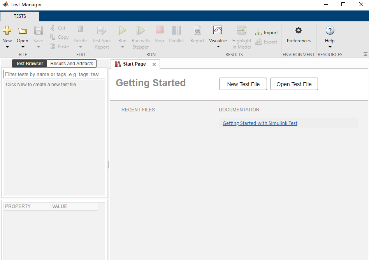Click the VALUE column header
Screen dimensions: 369x260
pyautogui.click(x=74, y=206)
